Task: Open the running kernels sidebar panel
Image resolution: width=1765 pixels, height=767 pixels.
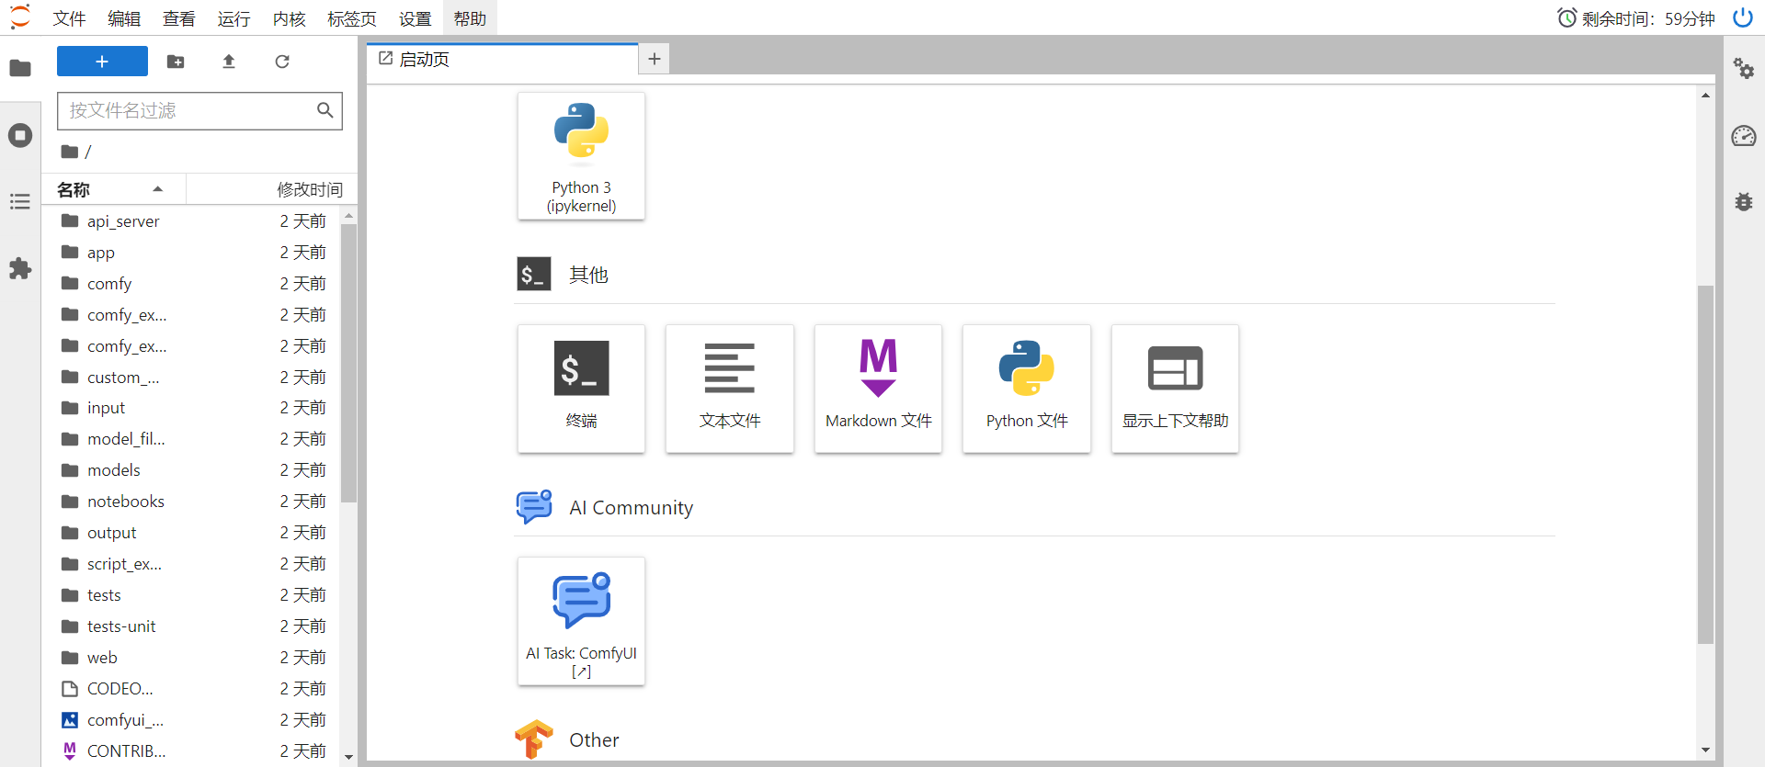Action: coord(20,136)
